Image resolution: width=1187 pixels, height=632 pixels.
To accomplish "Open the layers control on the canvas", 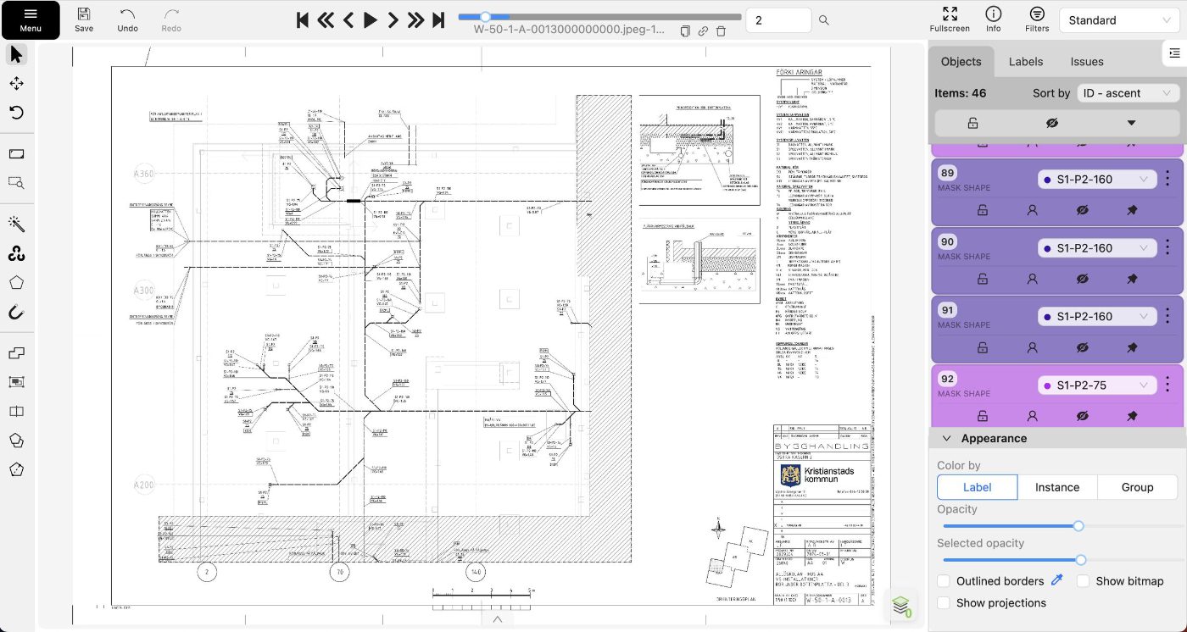I will coord(900,606).
